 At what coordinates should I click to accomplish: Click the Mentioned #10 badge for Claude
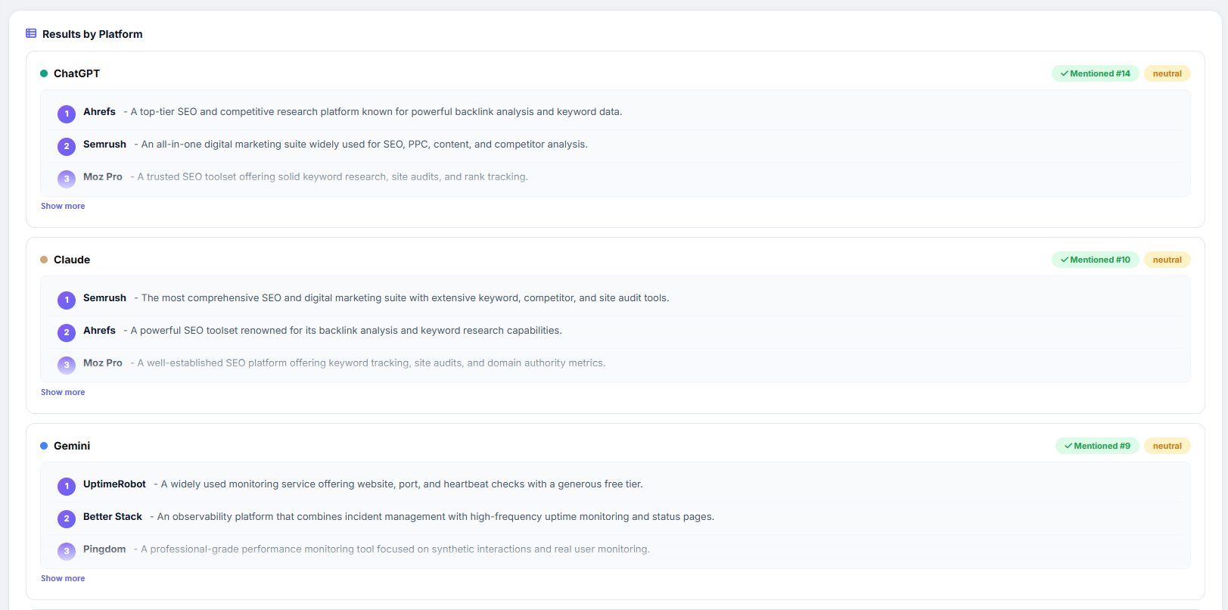(x=1095, y=260)
